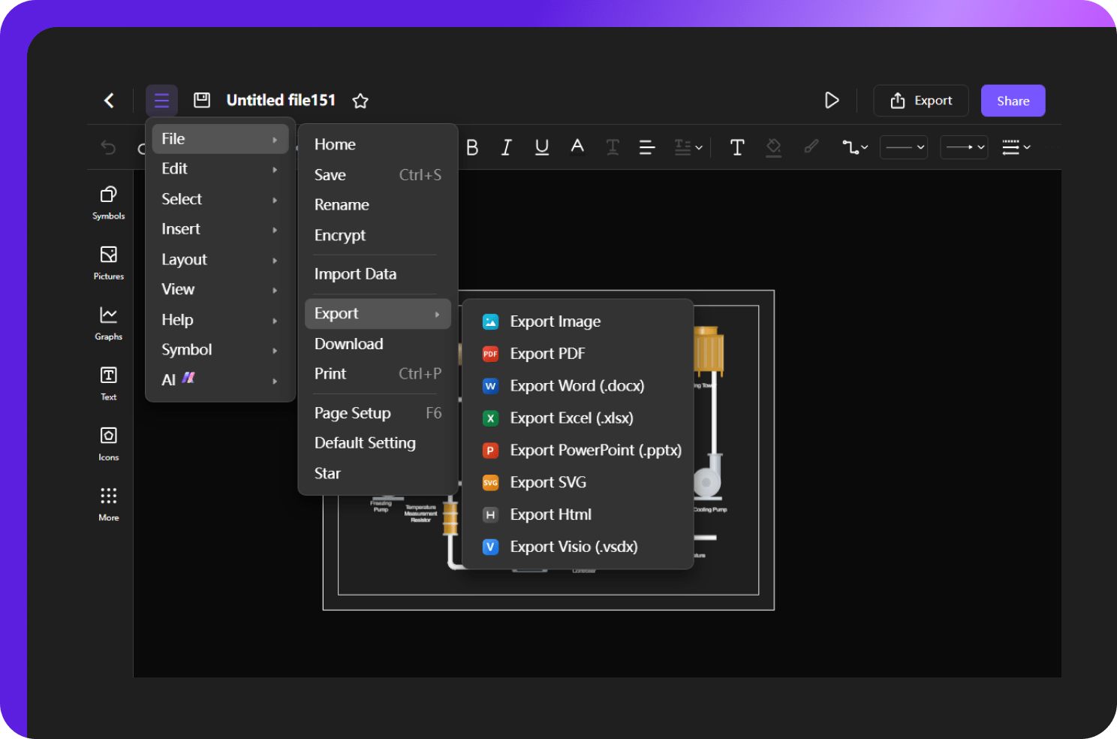
Task: Click the Untitled file151 title
Action: click(x=281, y=101)
